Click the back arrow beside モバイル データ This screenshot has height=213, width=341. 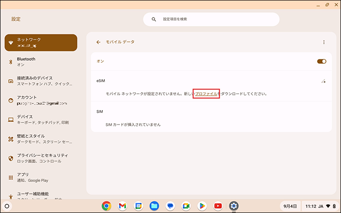coord(98,42)
